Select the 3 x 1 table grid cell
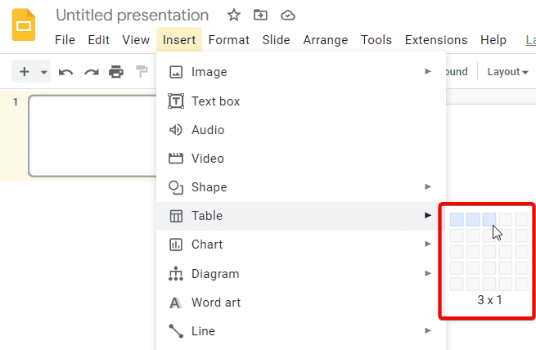This screenshot has width=536, height=350. [489, 219]
